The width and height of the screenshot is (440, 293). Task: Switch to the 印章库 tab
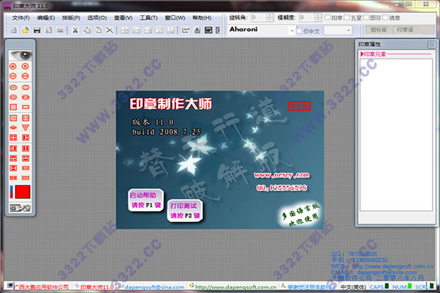[406, 30]
